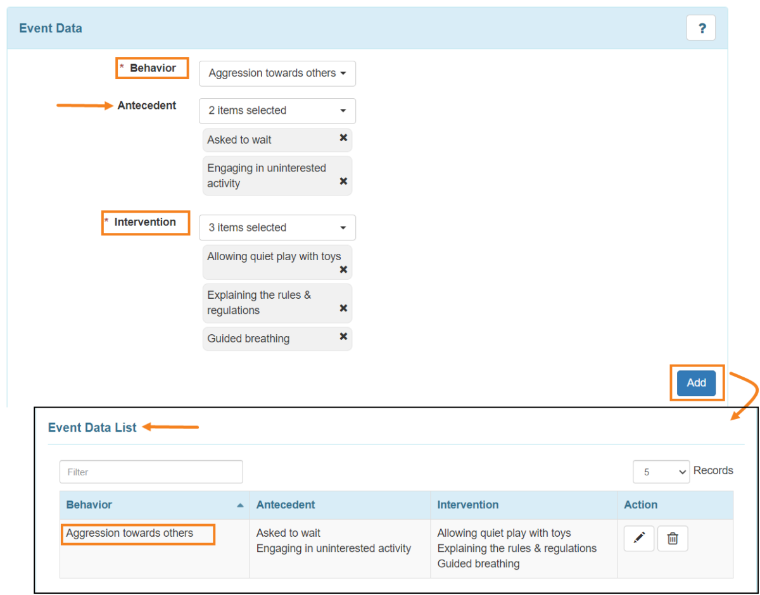Remove 'Allowing quiet play with toys' tag
Image resolution: width=760 pixels, height=595 pixels.
[x=343, y=270]
